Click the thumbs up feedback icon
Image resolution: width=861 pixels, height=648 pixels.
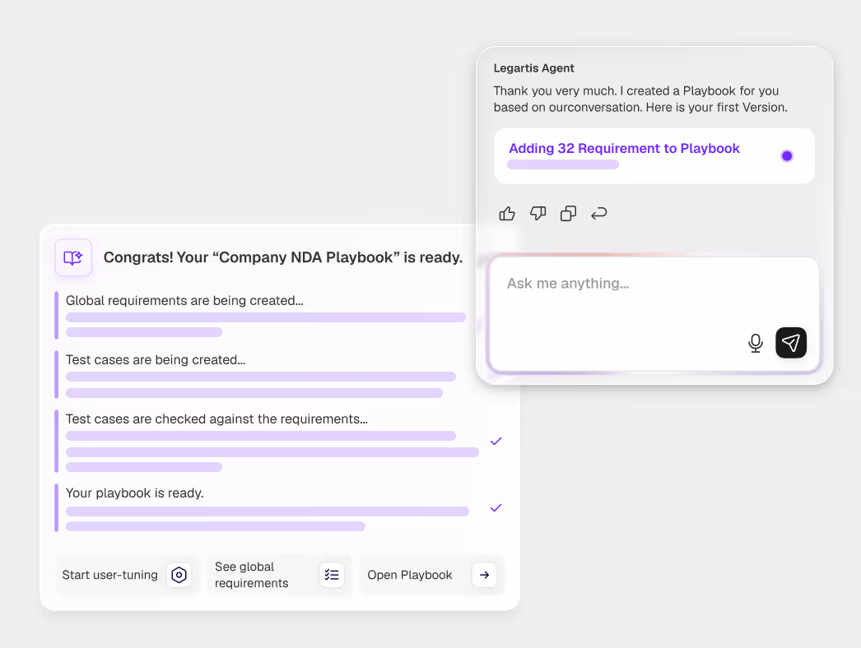click(x=507, y=214)
